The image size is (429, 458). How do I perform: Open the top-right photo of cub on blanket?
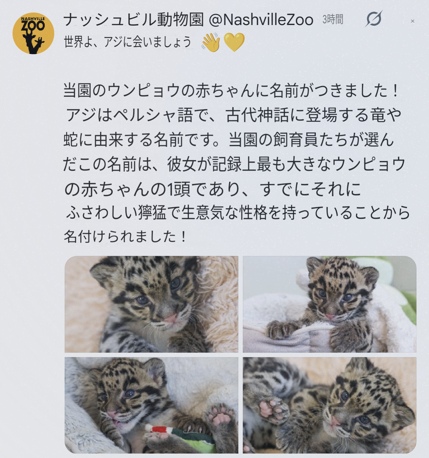point(329,304)
